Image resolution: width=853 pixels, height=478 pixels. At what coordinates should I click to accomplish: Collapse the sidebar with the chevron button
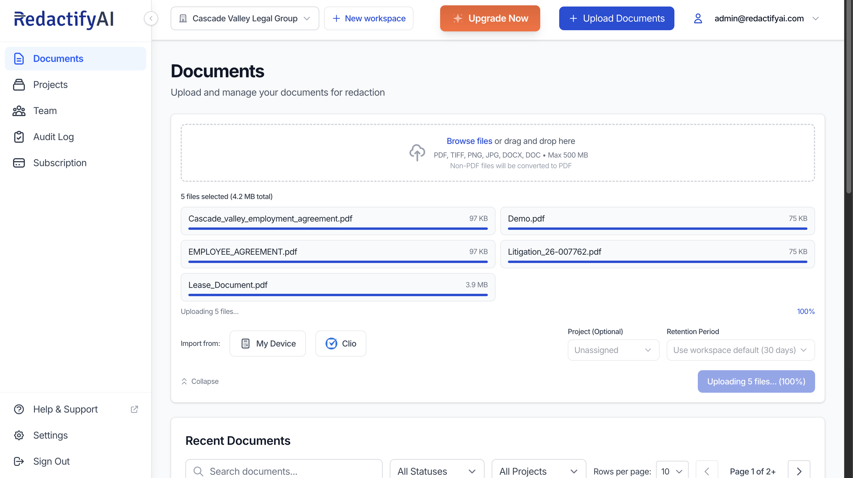[151, 19]
